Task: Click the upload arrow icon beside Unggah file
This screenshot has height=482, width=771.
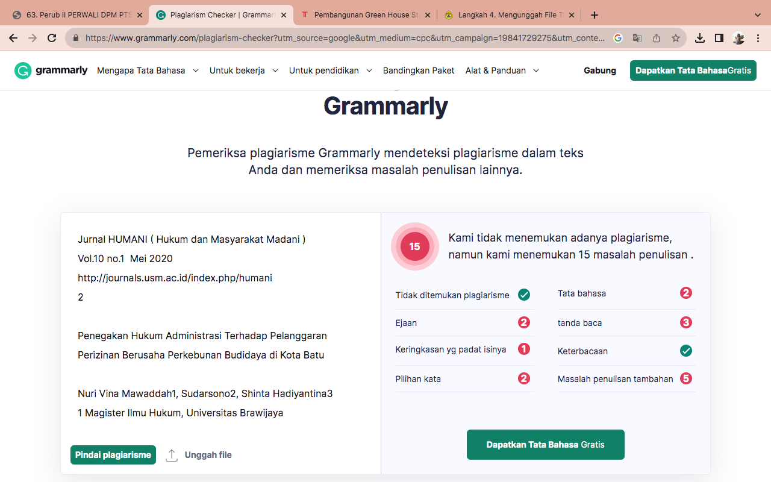Action: coord(172,455)
